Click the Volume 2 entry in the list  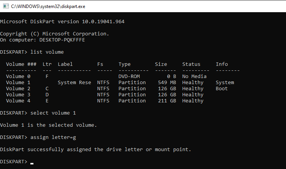click(18, 88)
